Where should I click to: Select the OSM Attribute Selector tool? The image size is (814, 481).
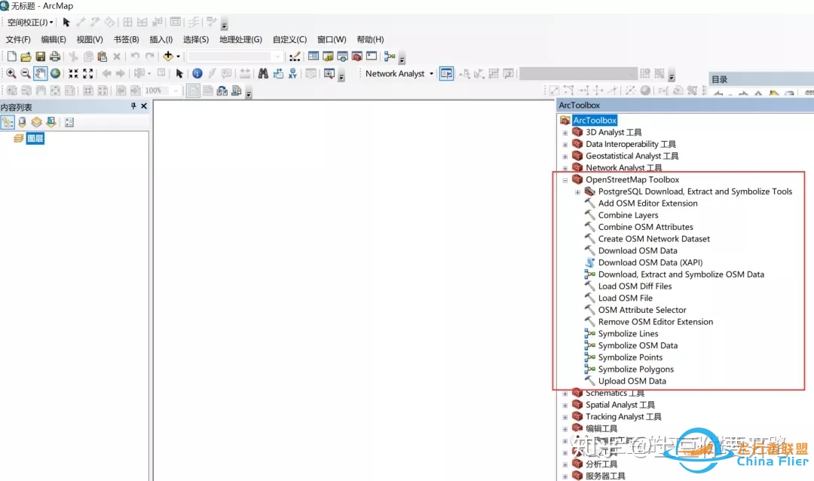642,310
